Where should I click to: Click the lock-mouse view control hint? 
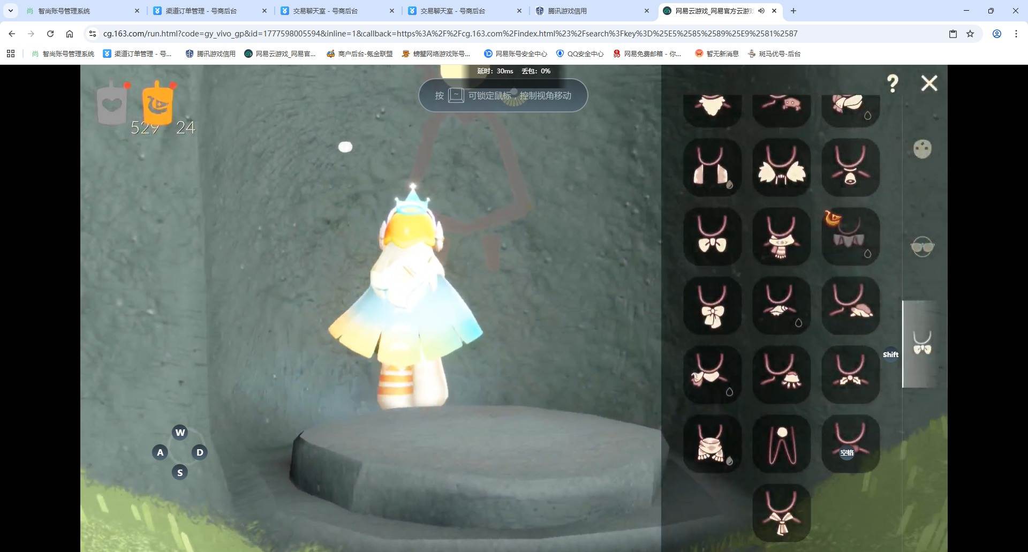pos(503,95)
